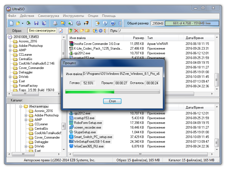Collapse the Инсталяторы catalog folder
226x171 pixels.
pyautogui.click(x=21, y=106)
